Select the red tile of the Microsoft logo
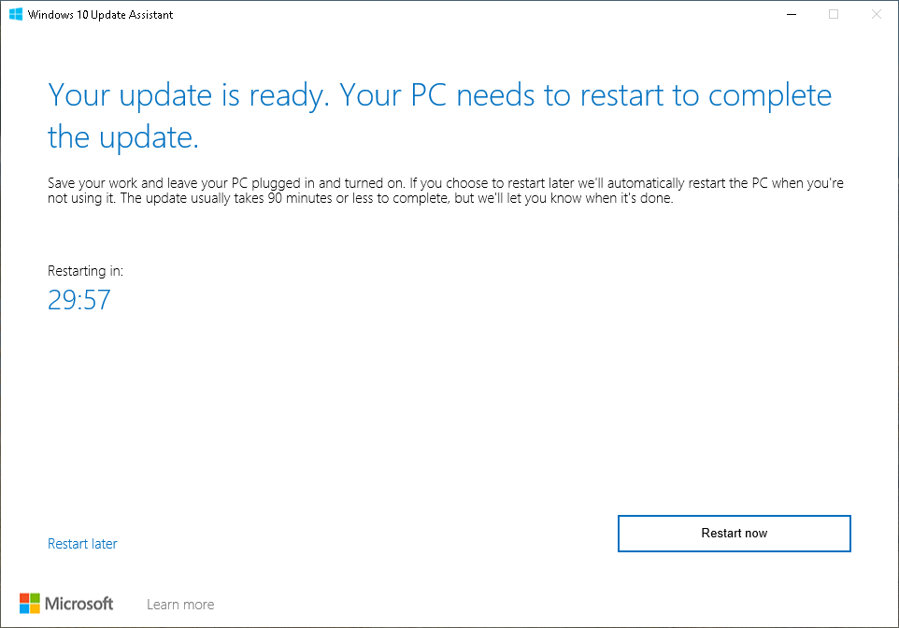This screenshot has width=899, height=628. pyautogui.click(x=24, y=597)
